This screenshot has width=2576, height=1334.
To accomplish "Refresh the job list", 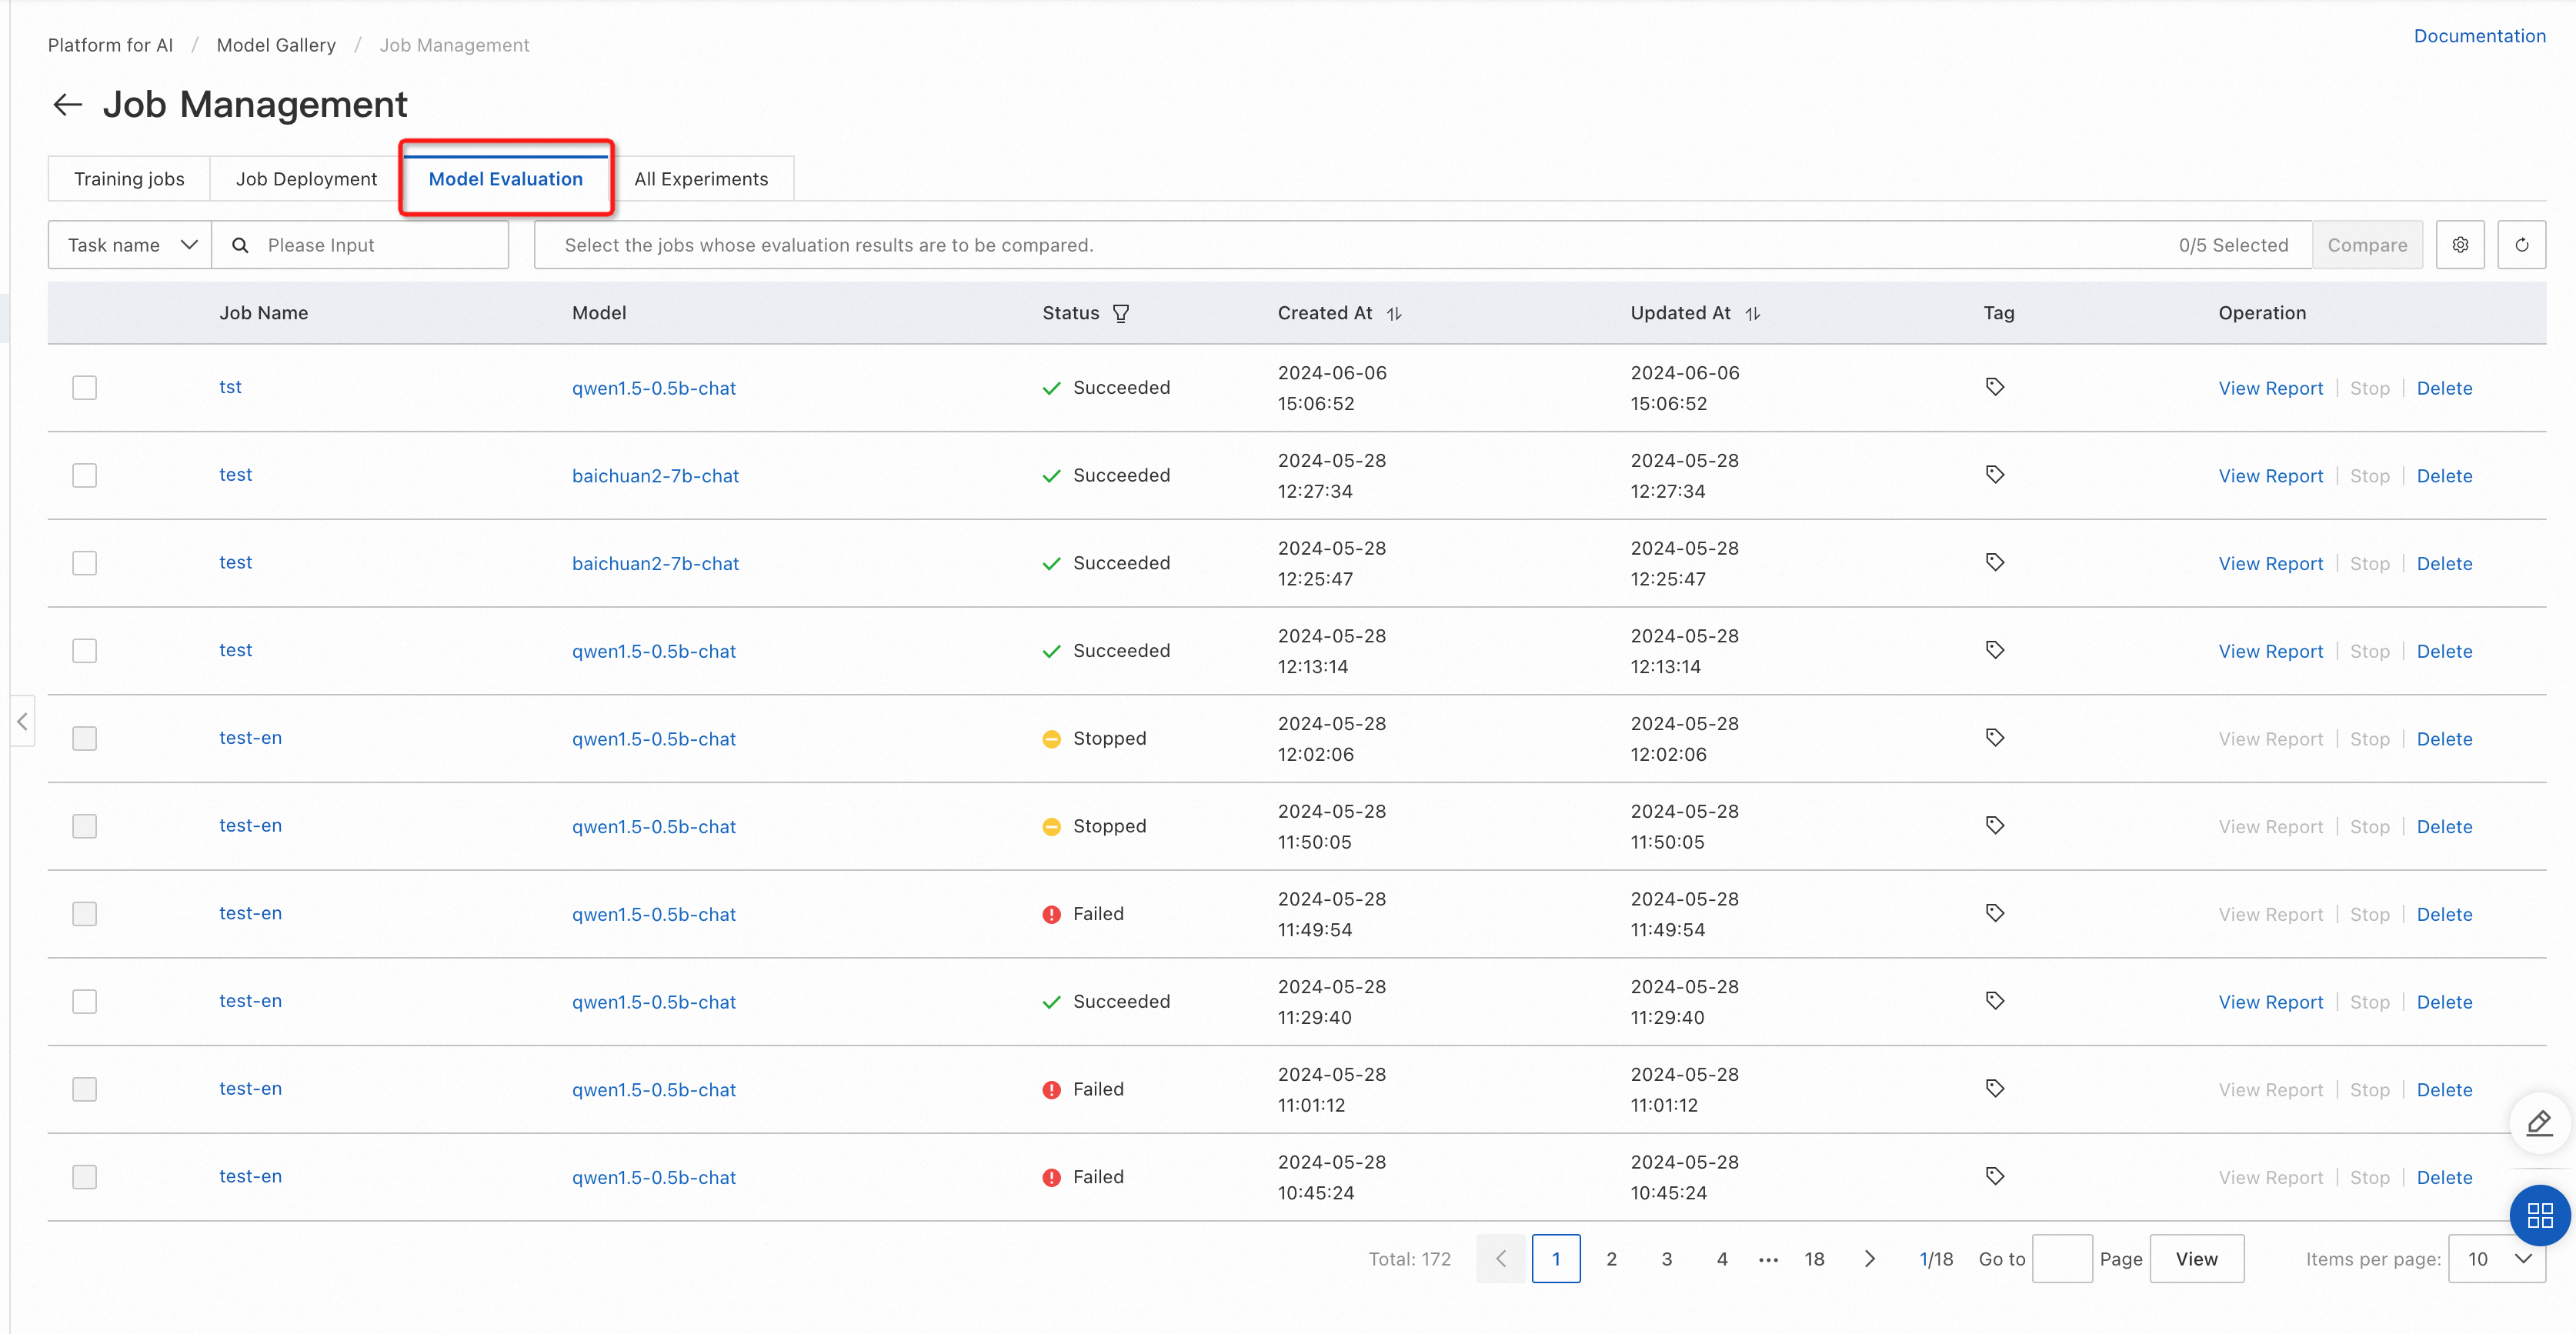I will point(2521,245).
